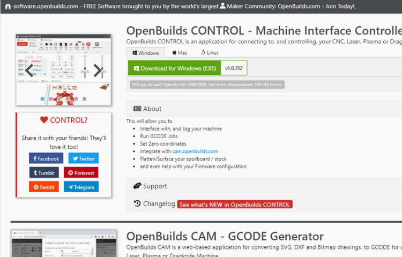
Task: Click the Changelog history clock icon
Action: tap(137, 203)
